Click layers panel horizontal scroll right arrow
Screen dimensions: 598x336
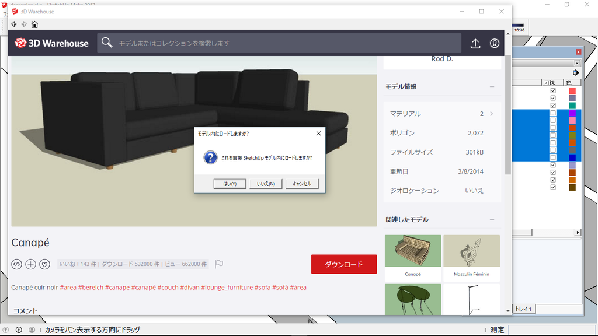[578, 232]
